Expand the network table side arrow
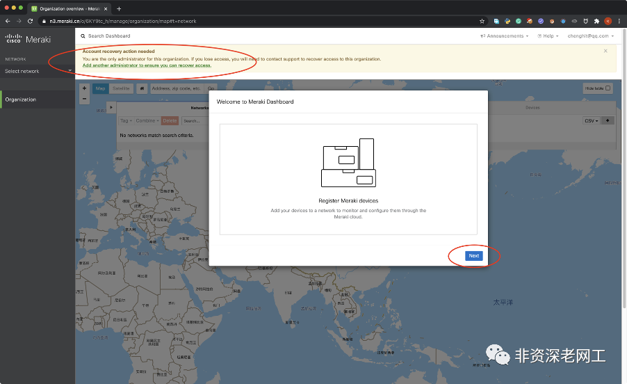The height and width of the screenshot is (384, 627). pos(111,107)
